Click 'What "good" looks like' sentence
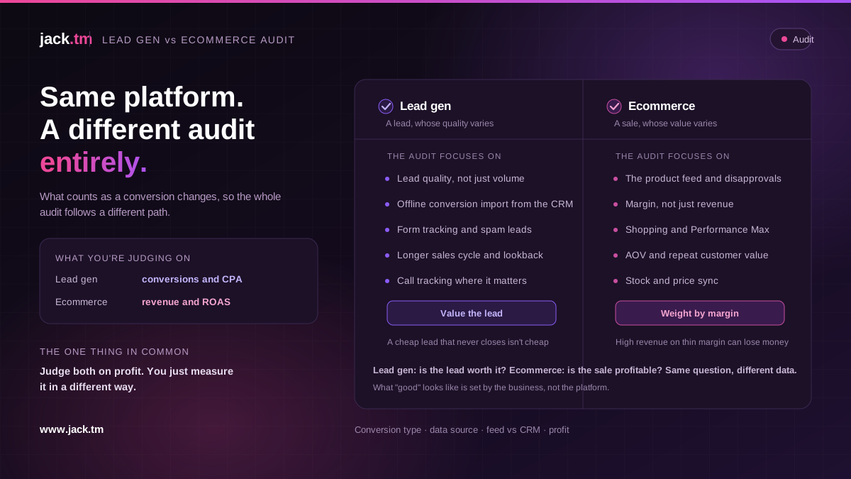This screenshot has width=851, height=479. [491, 387]
